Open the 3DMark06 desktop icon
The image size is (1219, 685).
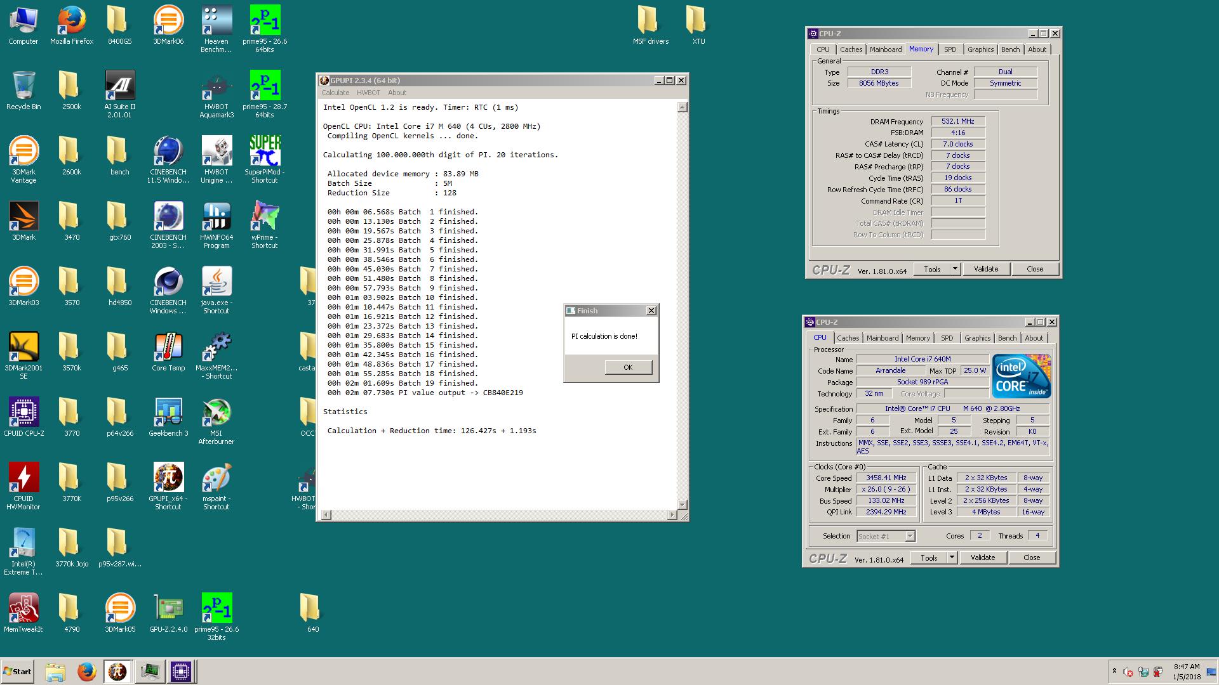[x=168, y=25]
